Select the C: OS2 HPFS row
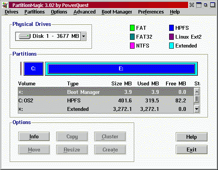Image resolution: width=218 pixels, height=170 pixels. pos(106,100)
